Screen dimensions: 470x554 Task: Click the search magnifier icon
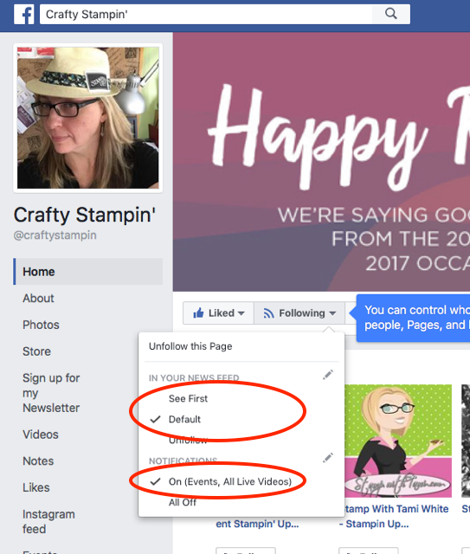click(391, 14)
